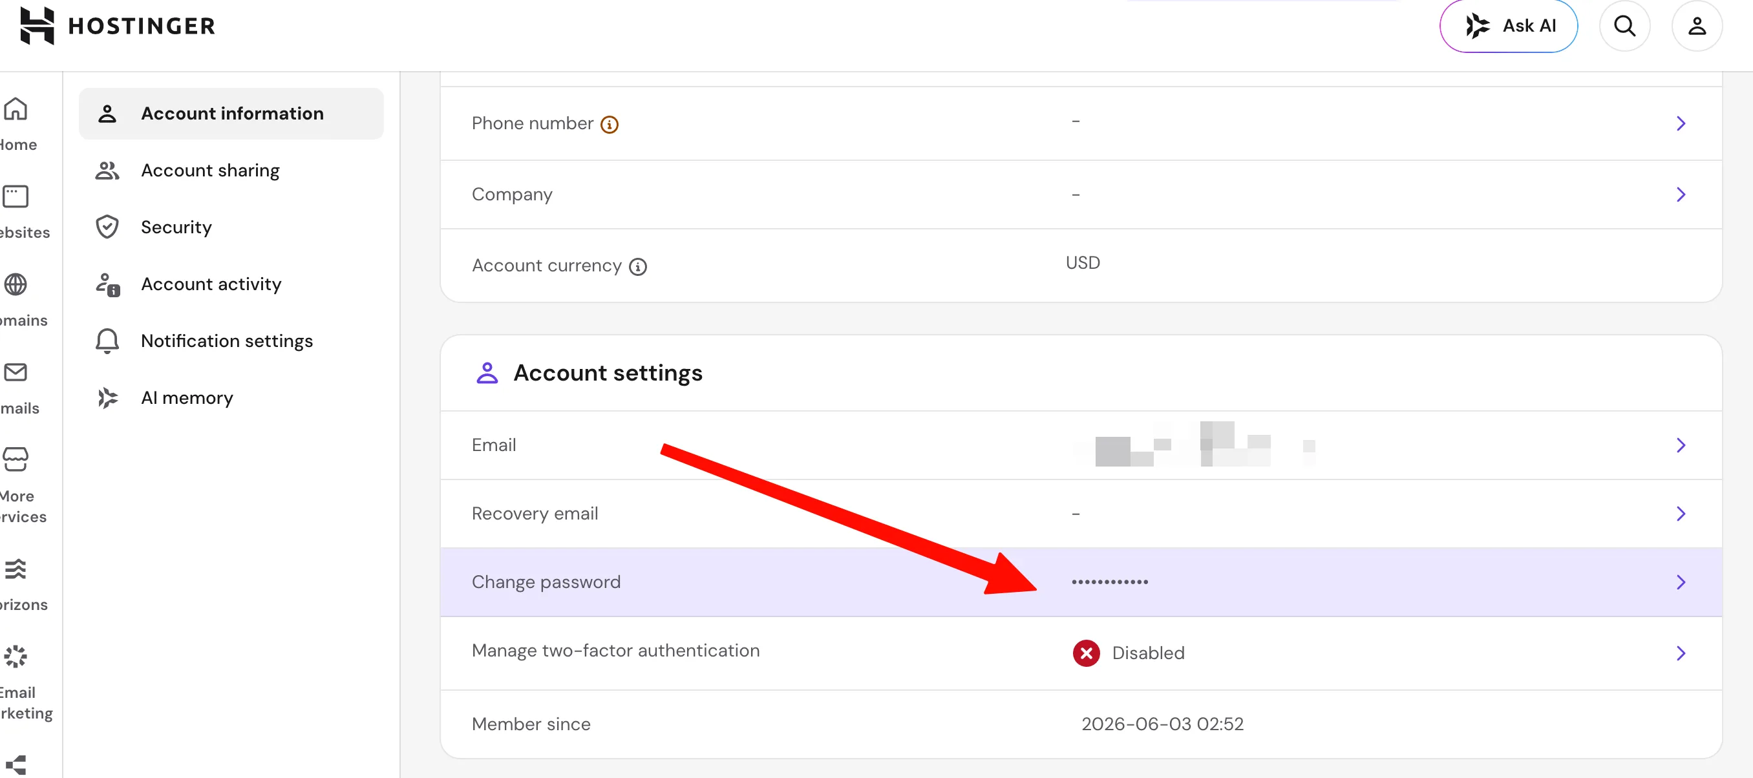The height and width of the screenshot is (778, 1753).
Task: Open AI memory menu item
Action: click(x=231, y=398)
